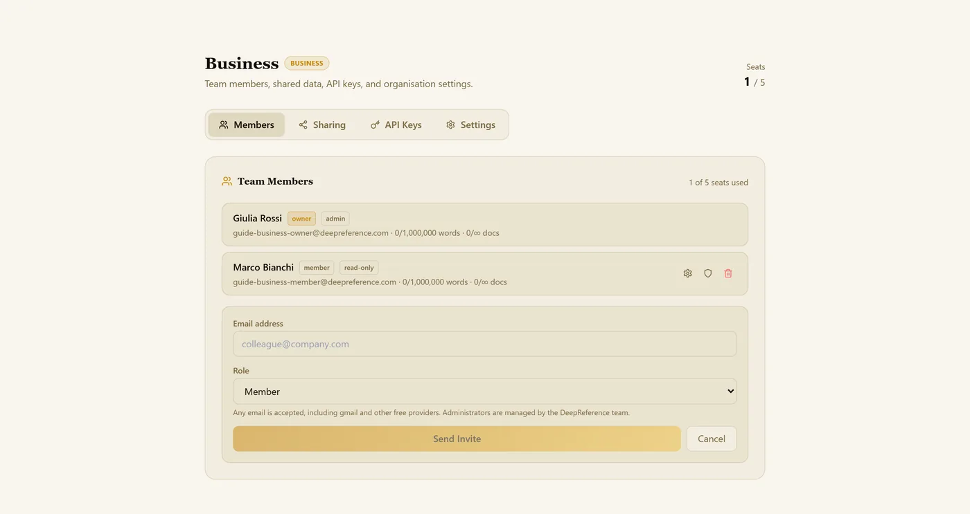
Task: Open the Settings tab
Action: [x=471, y=125]
